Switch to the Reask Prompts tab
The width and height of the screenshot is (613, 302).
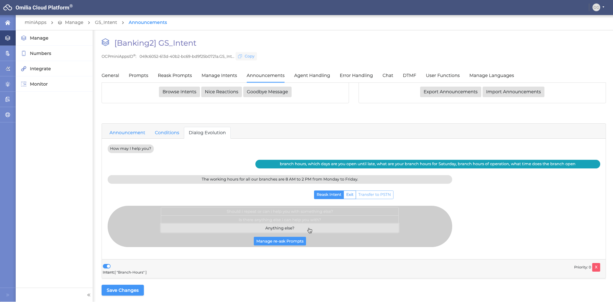175,75
